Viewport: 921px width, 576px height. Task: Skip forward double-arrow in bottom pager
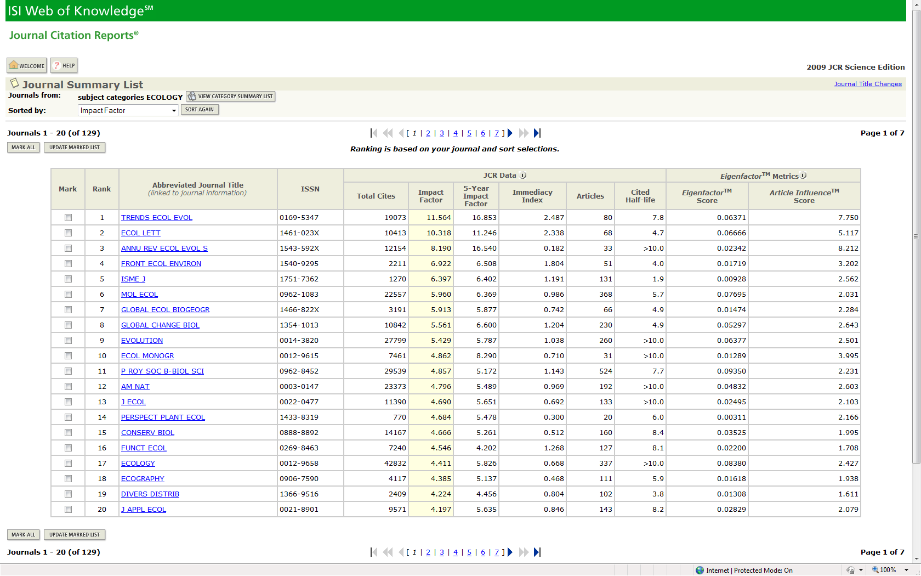click(524, 552)
